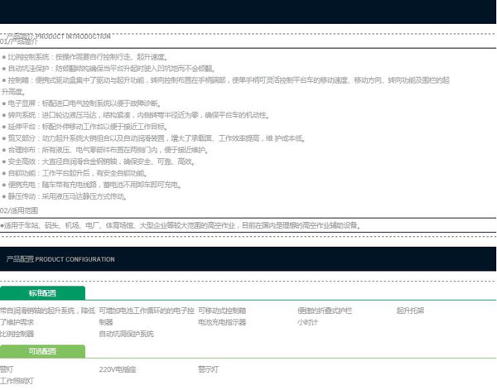Select the 可选配置 green tab

click(x=42, y=351)
